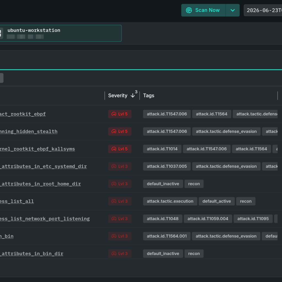
Task: Click Lvl 5 badge on rootkit_ebpf_kallsyms row
Action: (120, 149)
